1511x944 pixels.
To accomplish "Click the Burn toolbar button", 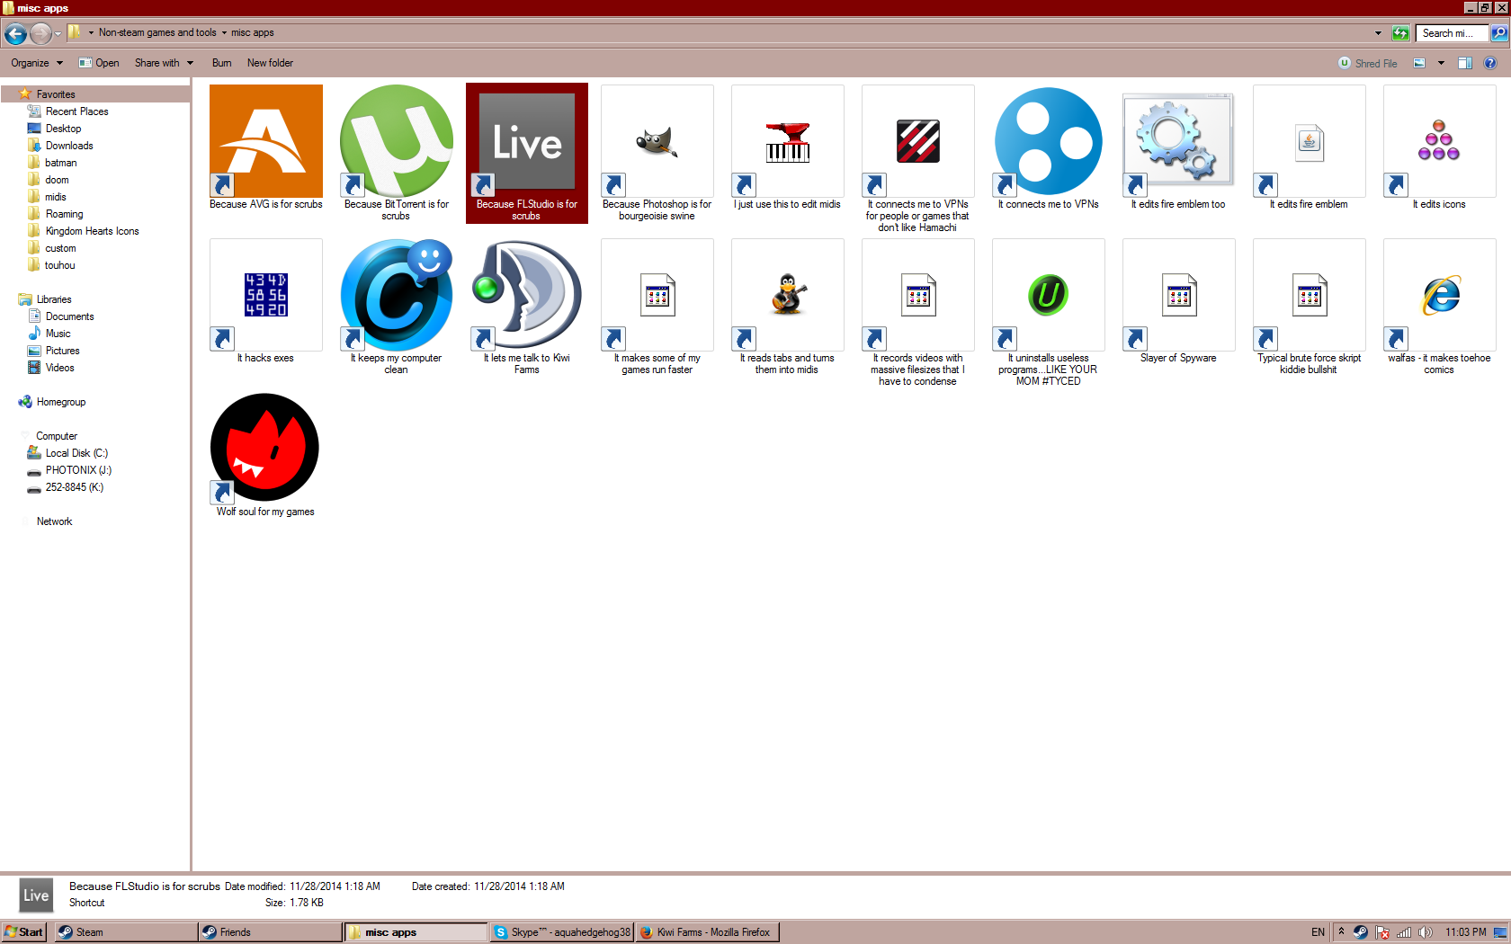I will point(221,63).
